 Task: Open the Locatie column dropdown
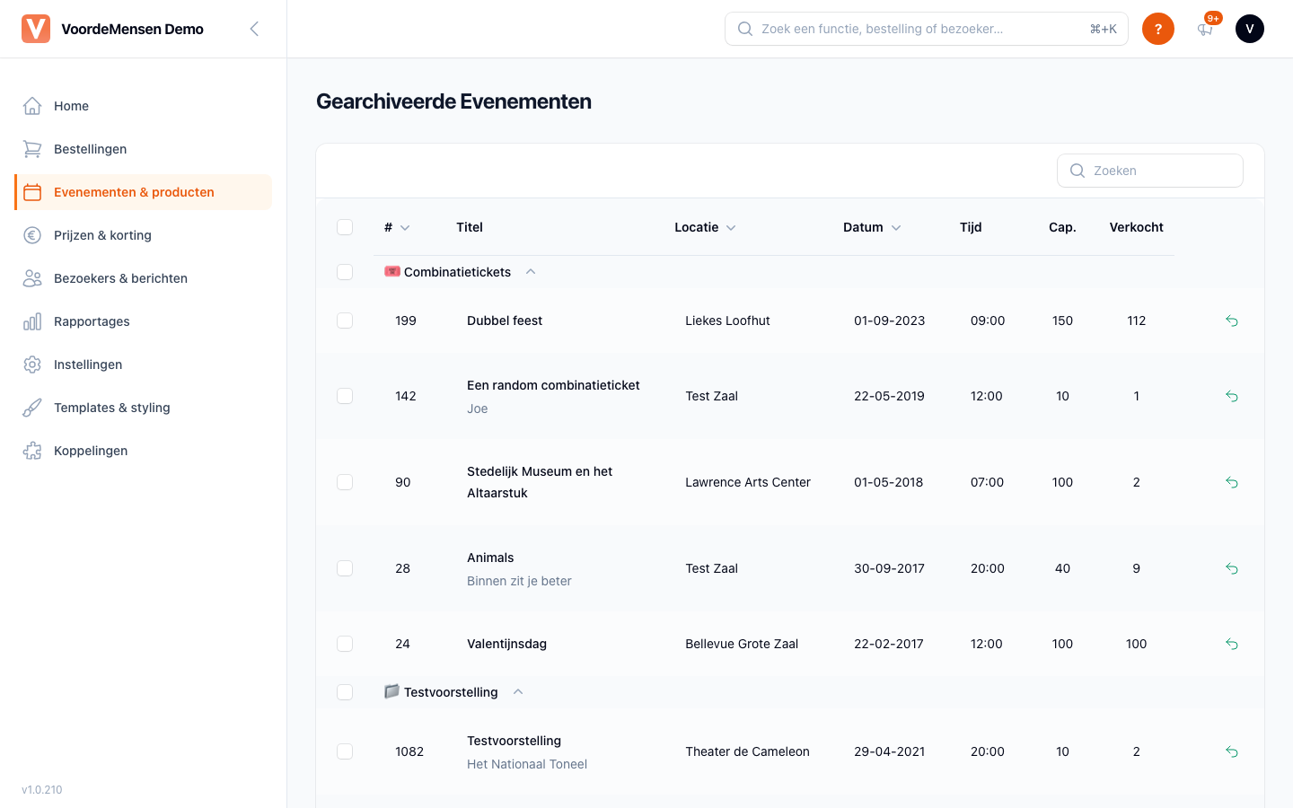click(x=731, y=228)
